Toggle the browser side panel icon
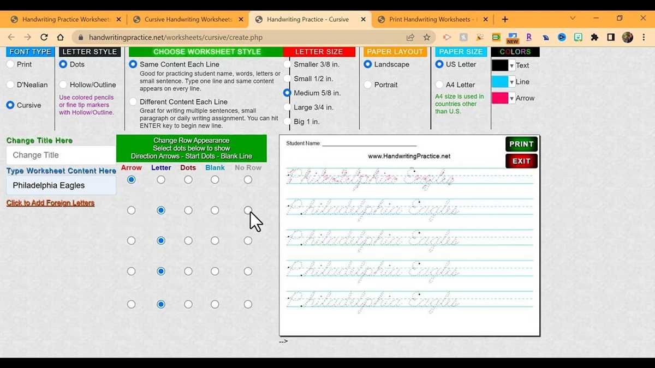 point(611,38)
